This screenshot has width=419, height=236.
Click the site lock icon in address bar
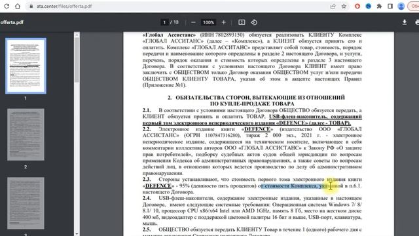pyautogui.click(x=31, y=6)
